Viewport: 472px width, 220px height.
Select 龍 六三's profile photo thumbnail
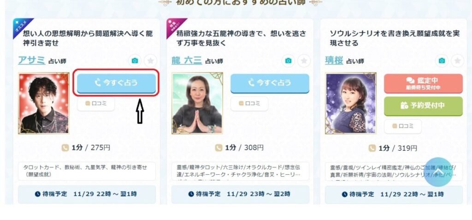click(197, 103)
